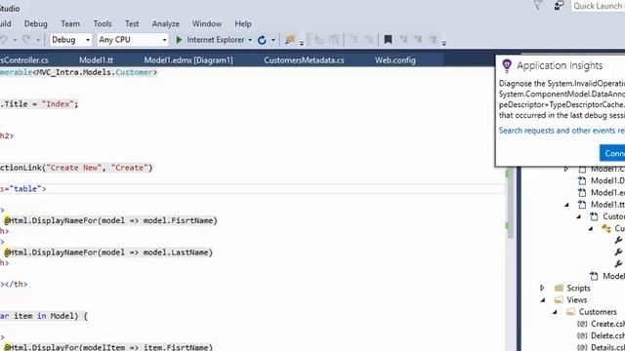The height and width of the screenshot is (351, 625).
Task: Click the Undo arrow in the toolbar
Action: (x=4, y=40)
